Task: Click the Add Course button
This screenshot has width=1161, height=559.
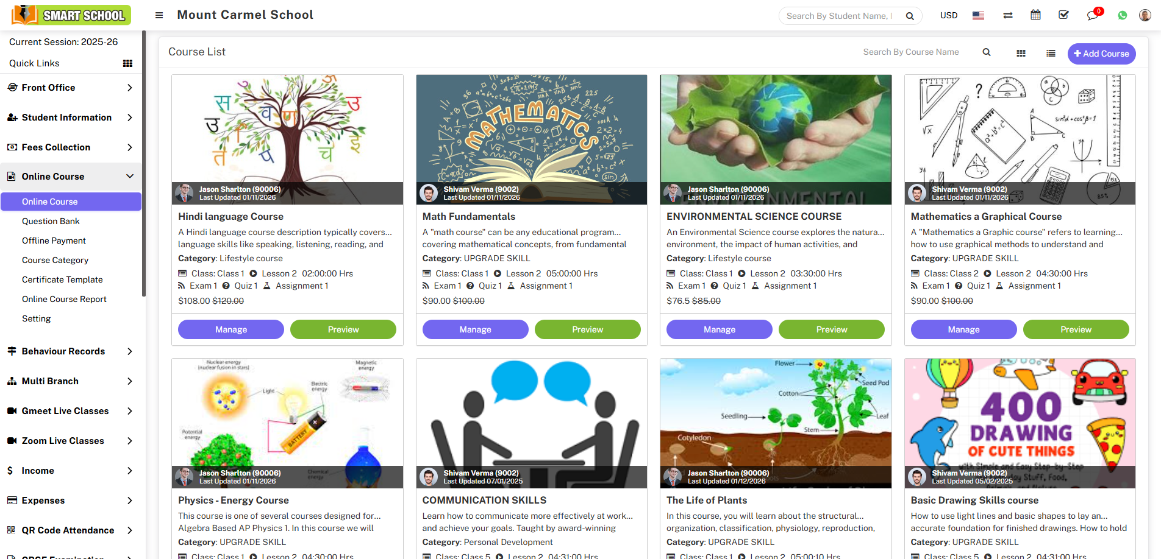Action: 1101,54
